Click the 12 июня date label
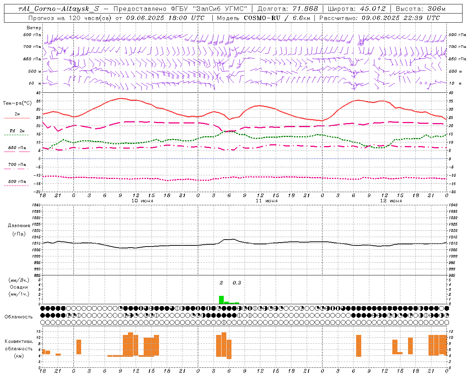This screenshot has height=374, width=468. pyautogui.click(x=391, y=201)
